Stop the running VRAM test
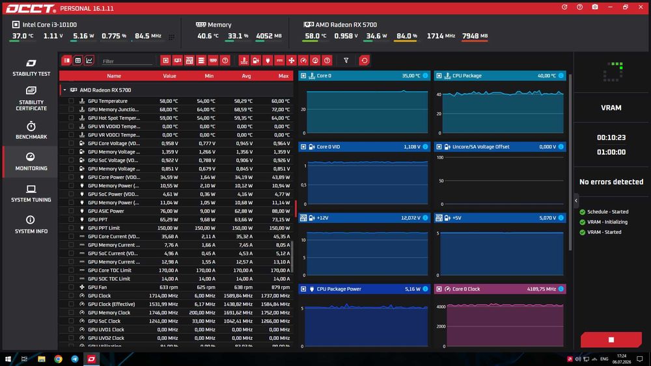 tap(611, 339)
